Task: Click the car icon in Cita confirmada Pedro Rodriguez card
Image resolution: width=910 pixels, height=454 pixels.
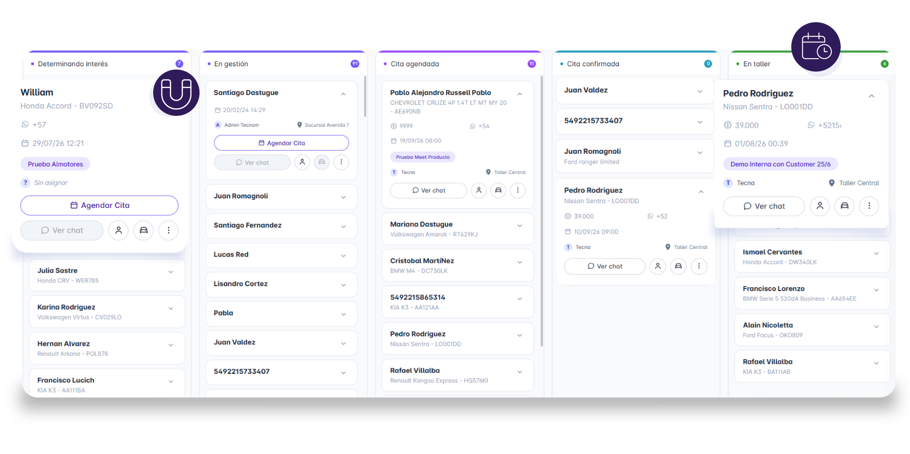Action: point(678,266)
